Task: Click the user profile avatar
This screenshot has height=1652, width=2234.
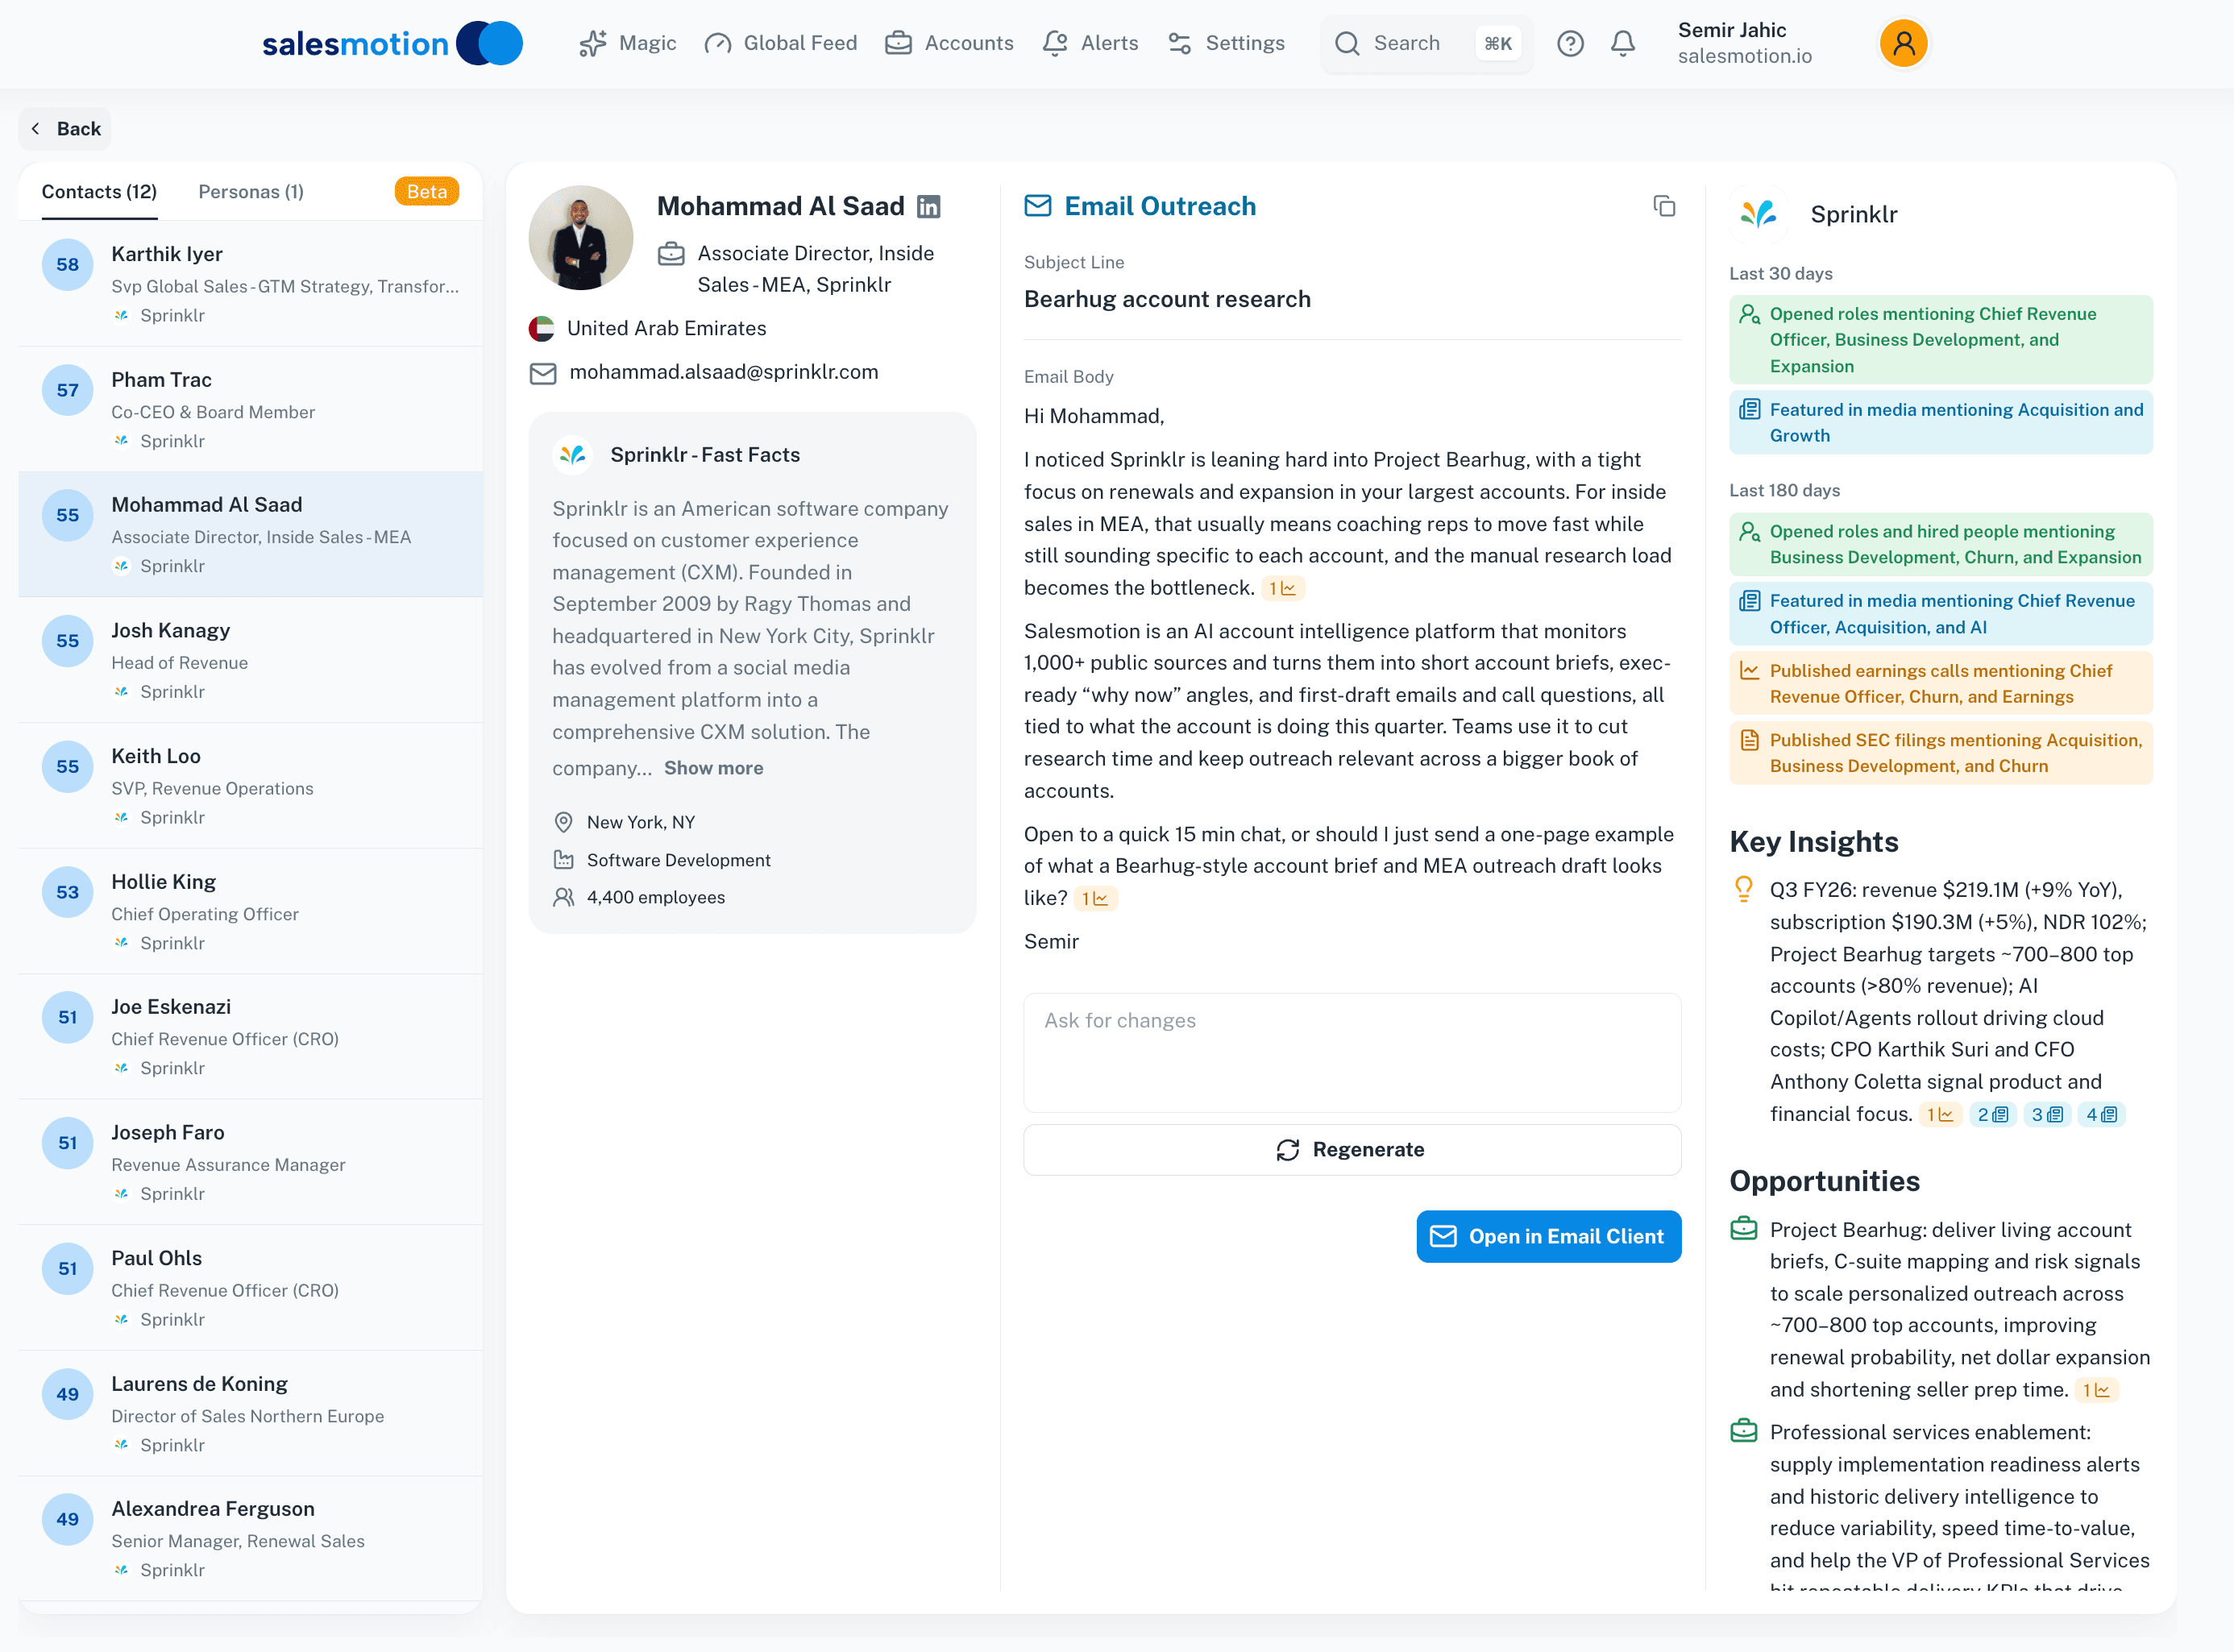Action: [1904, 43]
